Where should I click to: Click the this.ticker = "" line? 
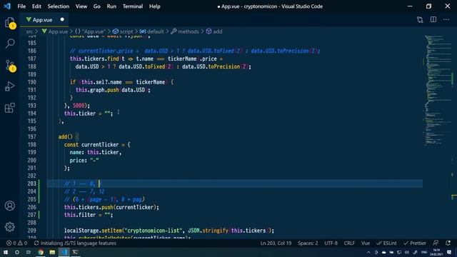pos(89,114)
